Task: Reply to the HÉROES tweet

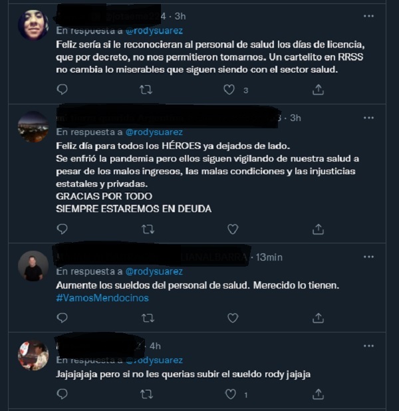Action: coord(62,229)
